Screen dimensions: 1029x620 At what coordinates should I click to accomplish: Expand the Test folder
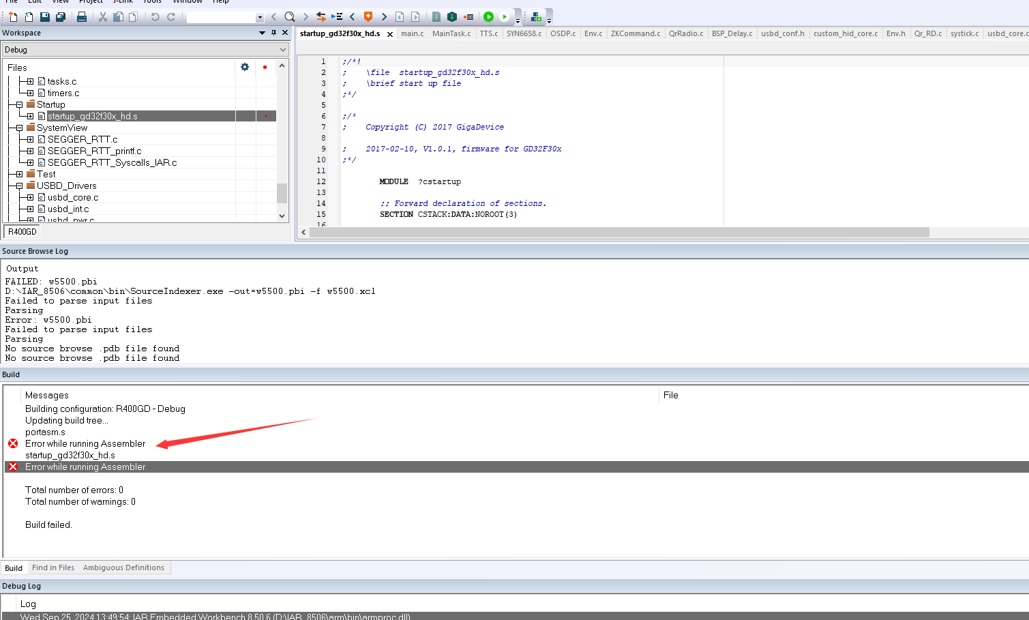(x=19, y=175)
